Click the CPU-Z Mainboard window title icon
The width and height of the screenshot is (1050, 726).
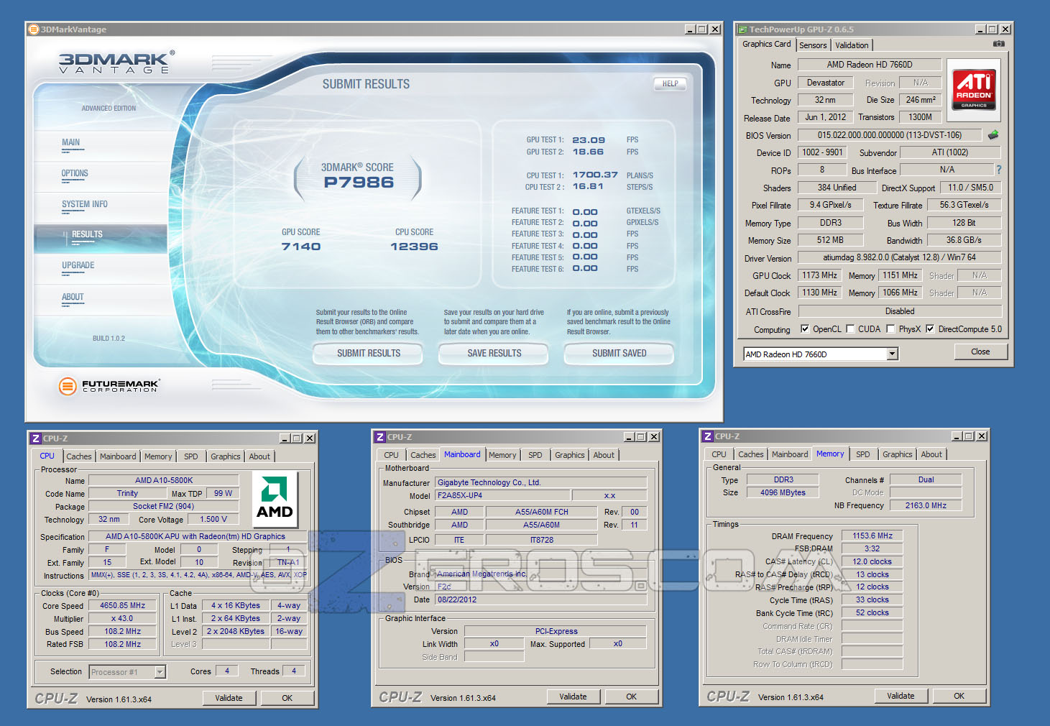click(379, 437)
